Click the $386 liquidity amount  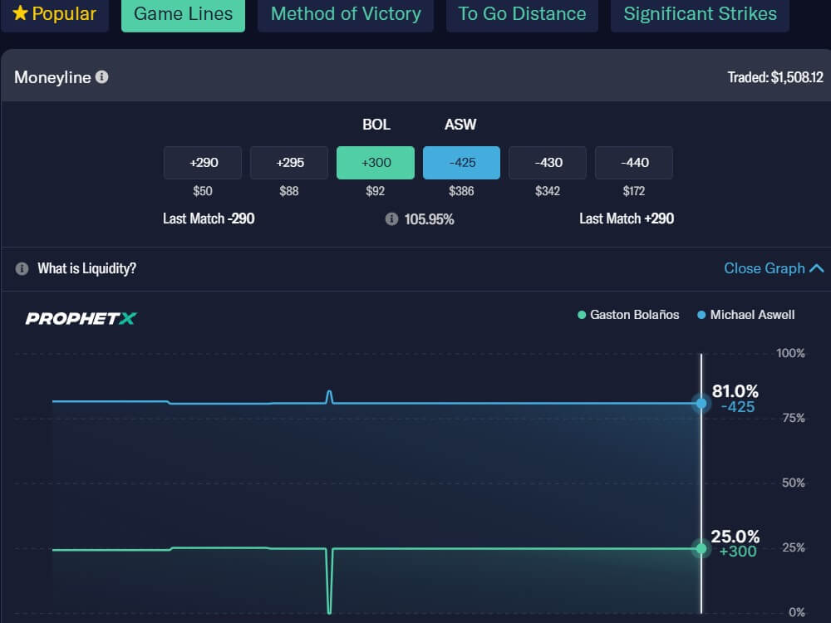pyautogui.click(x=461, y=191)
